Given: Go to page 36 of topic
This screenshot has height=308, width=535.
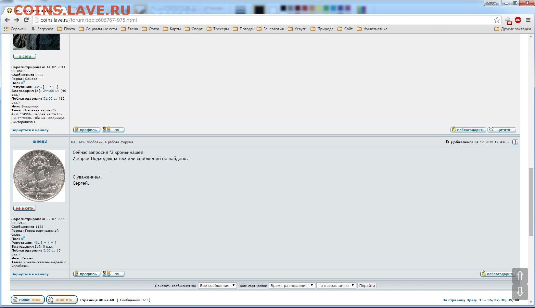Looking at the screenshot, I should click(490, 300).
